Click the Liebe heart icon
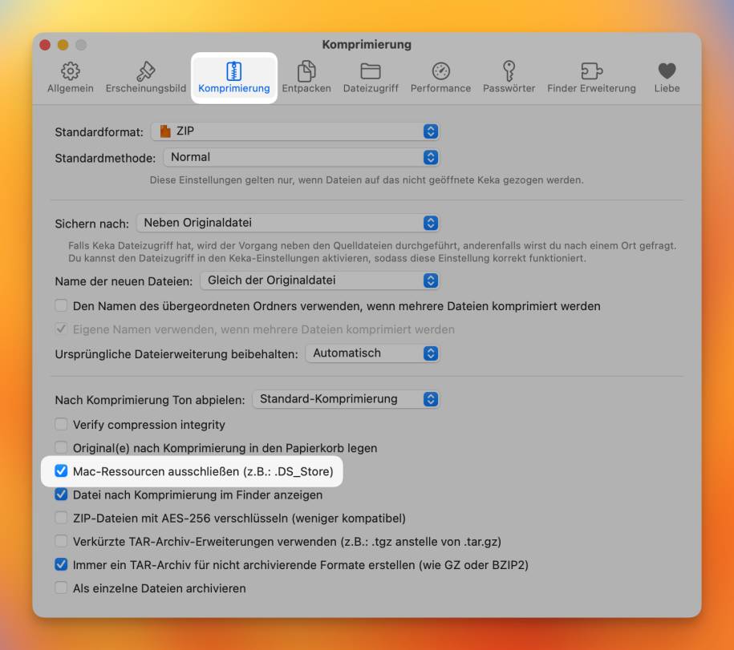This screenshot has height=650, width=734. tap(667, 71)
